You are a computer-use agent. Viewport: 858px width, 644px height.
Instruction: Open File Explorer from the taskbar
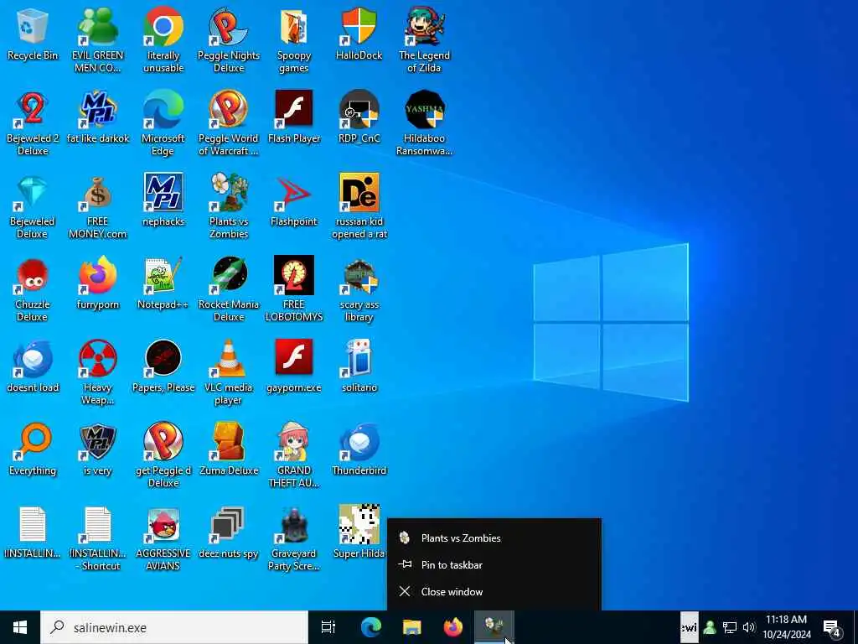(x=412, y=627)
